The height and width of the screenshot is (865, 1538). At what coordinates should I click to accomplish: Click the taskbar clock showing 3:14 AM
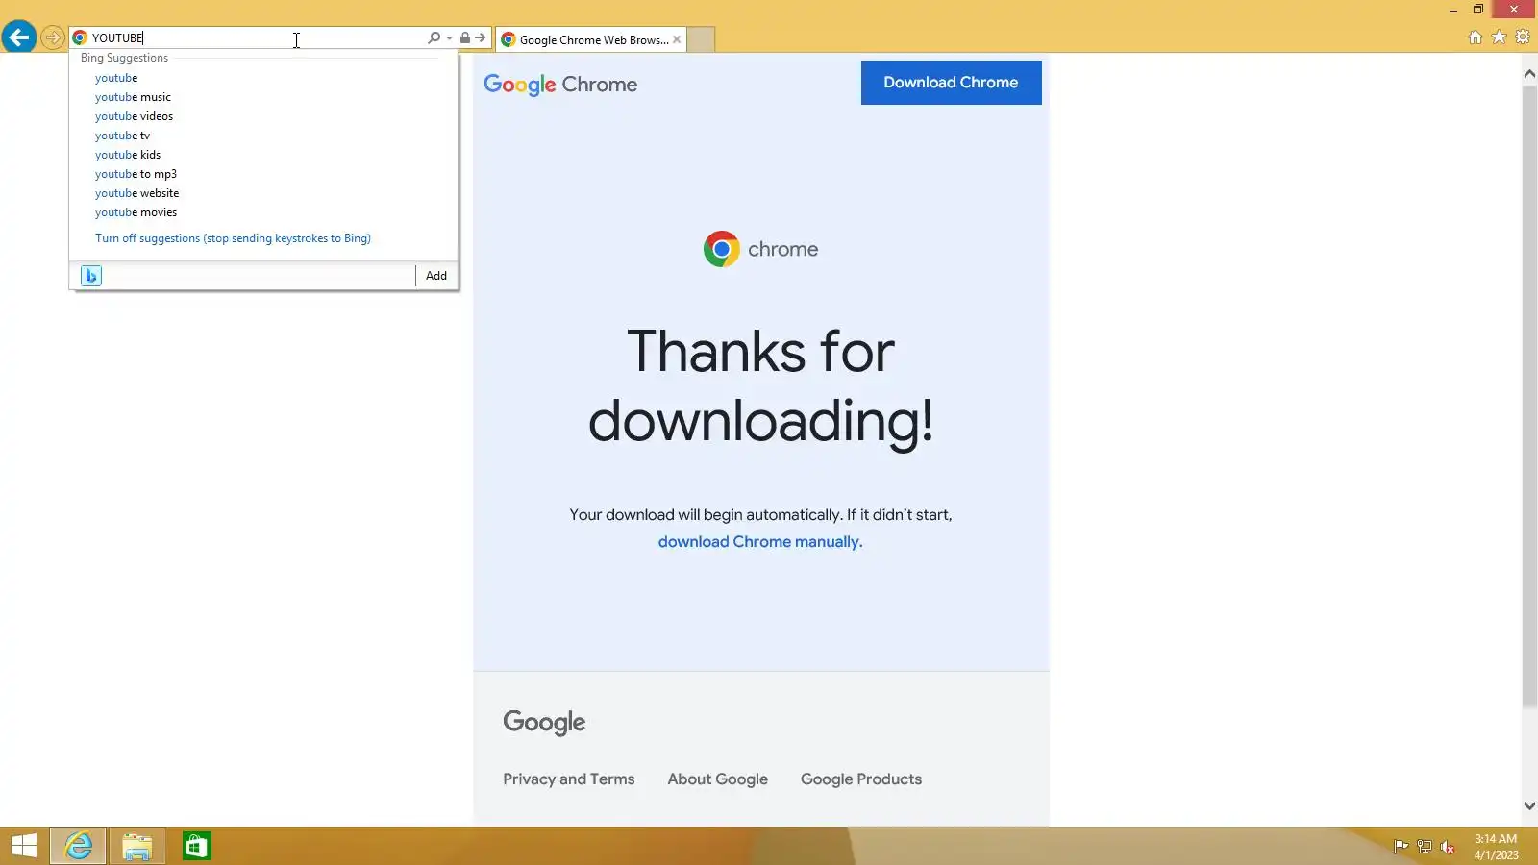pyautogui.click(x=1497, y=847)
